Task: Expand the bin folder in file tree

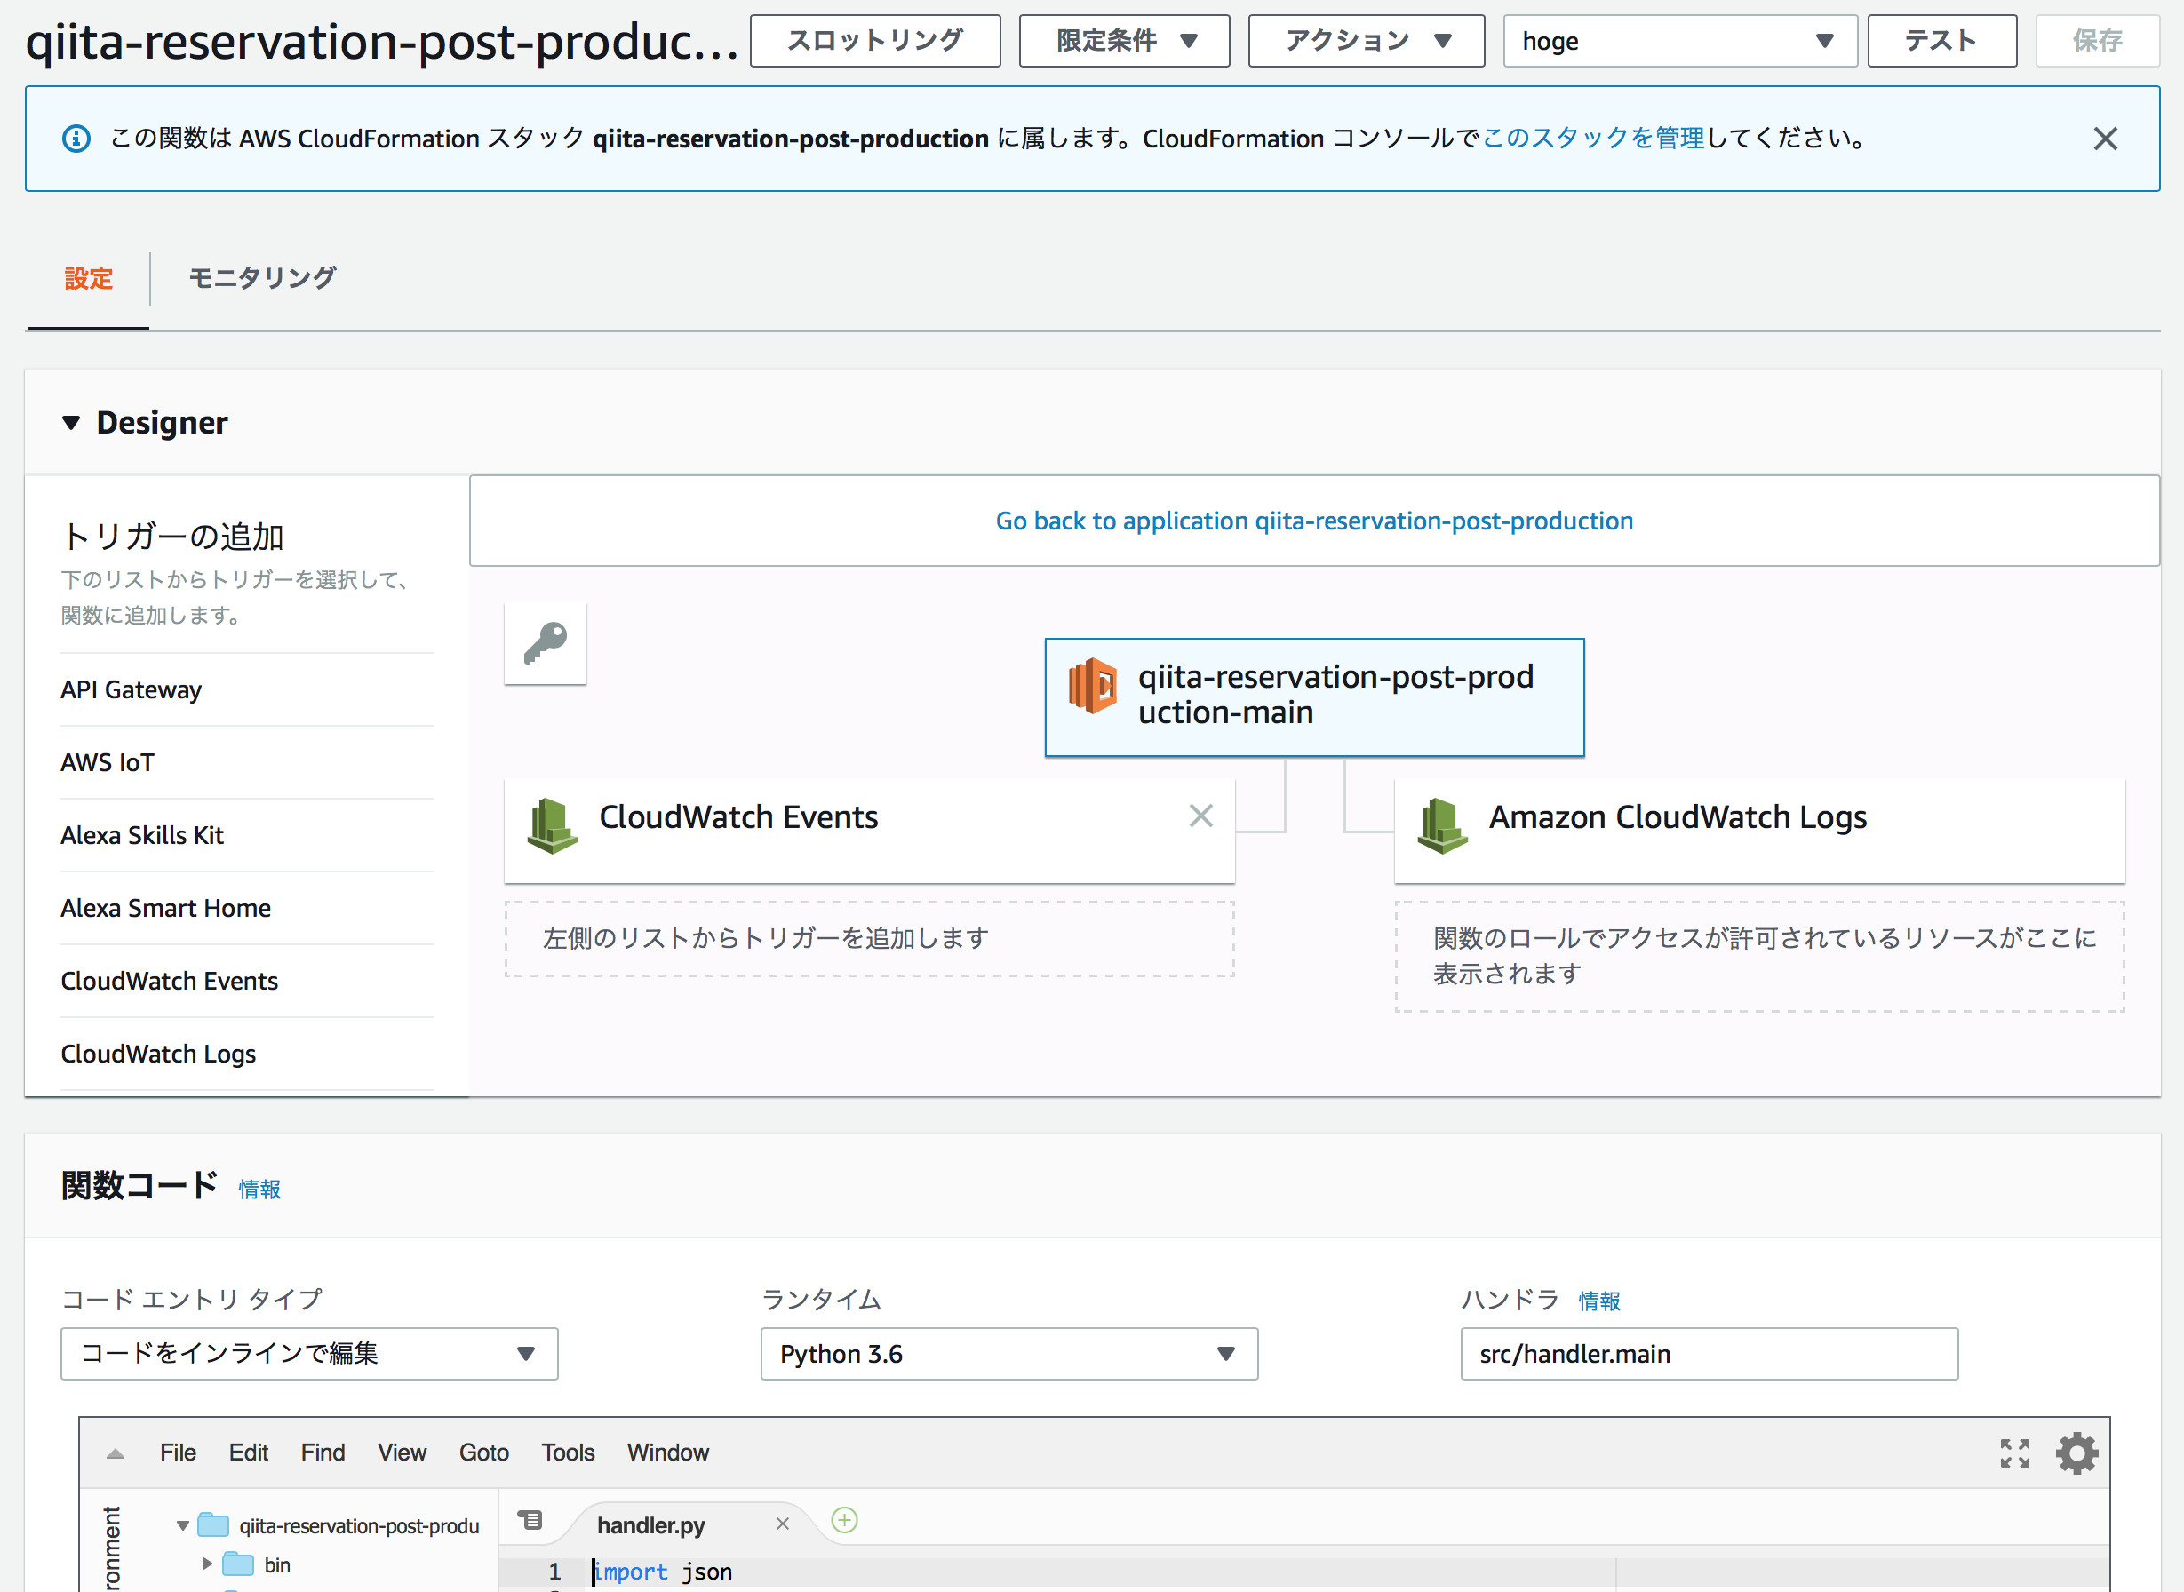Action: click(x=206, y=1564)
